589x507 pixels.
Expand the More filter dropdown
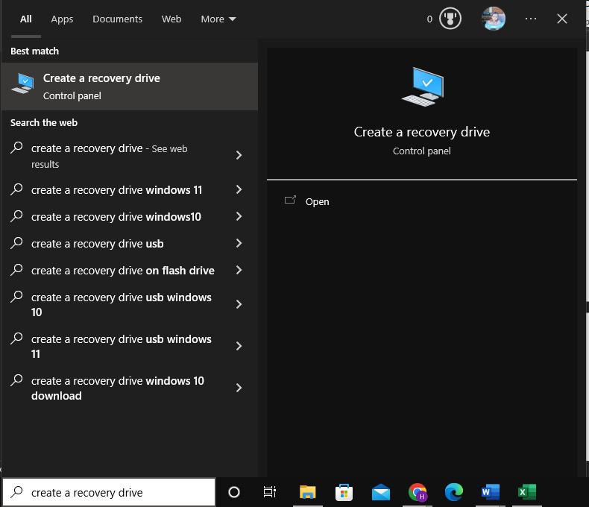click(x=218, y=19)
